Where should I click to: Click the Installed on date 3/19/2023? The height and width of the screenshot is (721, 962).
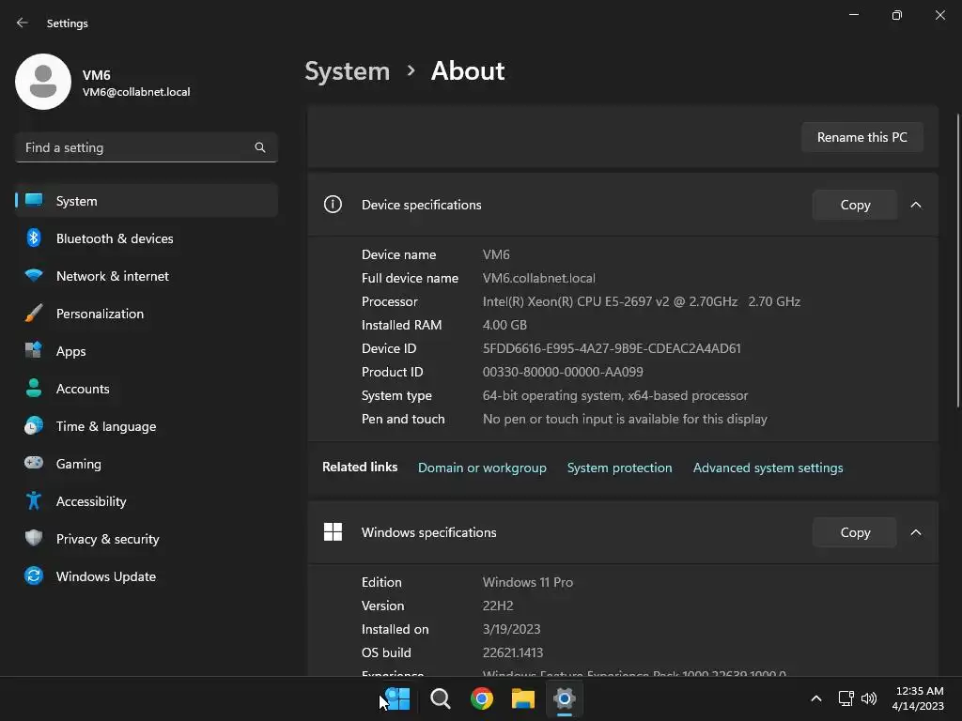click(x=511, y=629)
